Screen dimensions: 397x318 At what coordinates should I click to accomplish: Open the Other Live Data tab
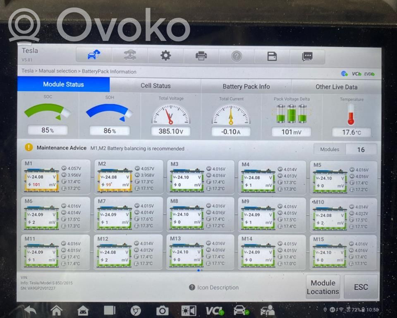point(336,87)
